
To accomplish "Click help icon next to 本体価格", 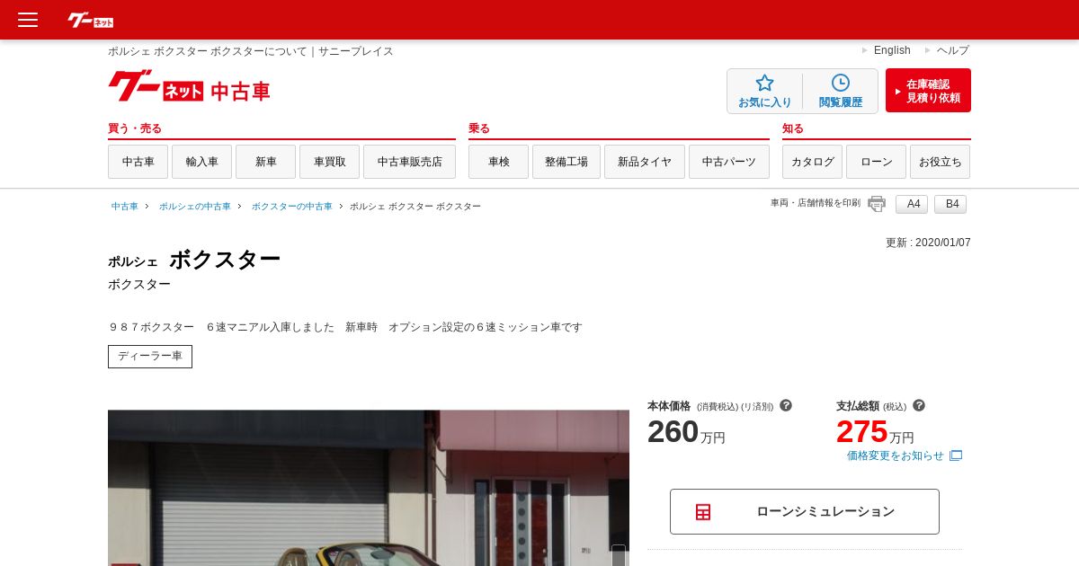I will click(x=786, y=405).
